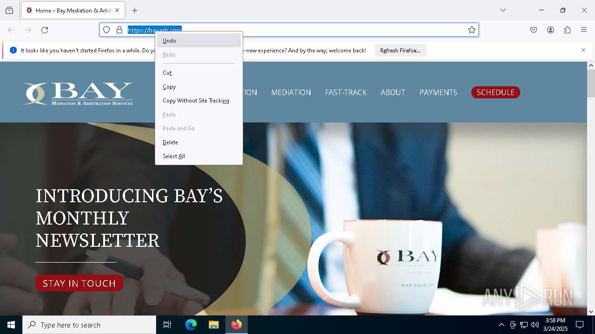Click the Refresh Firefox button
The width and height of the screenshot is (595, 334).
[400, 50]
